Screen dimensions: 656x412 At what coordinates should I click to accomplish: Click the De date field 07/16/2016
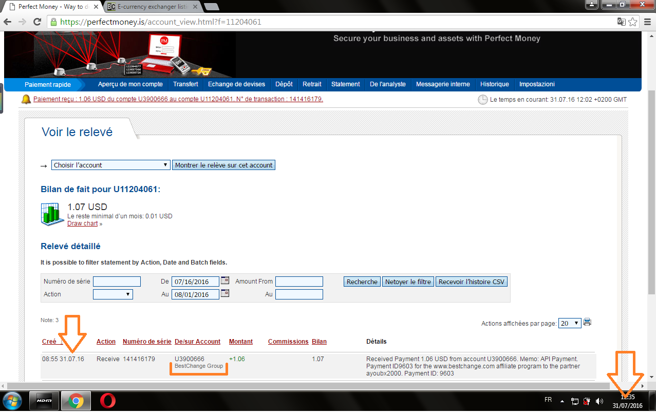(x=195, y=282)
